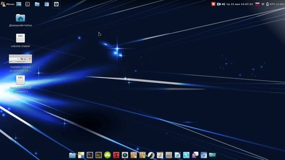Click the red X tray icon
The width and height of the screenshot is (285, 160).
(213, 4)
